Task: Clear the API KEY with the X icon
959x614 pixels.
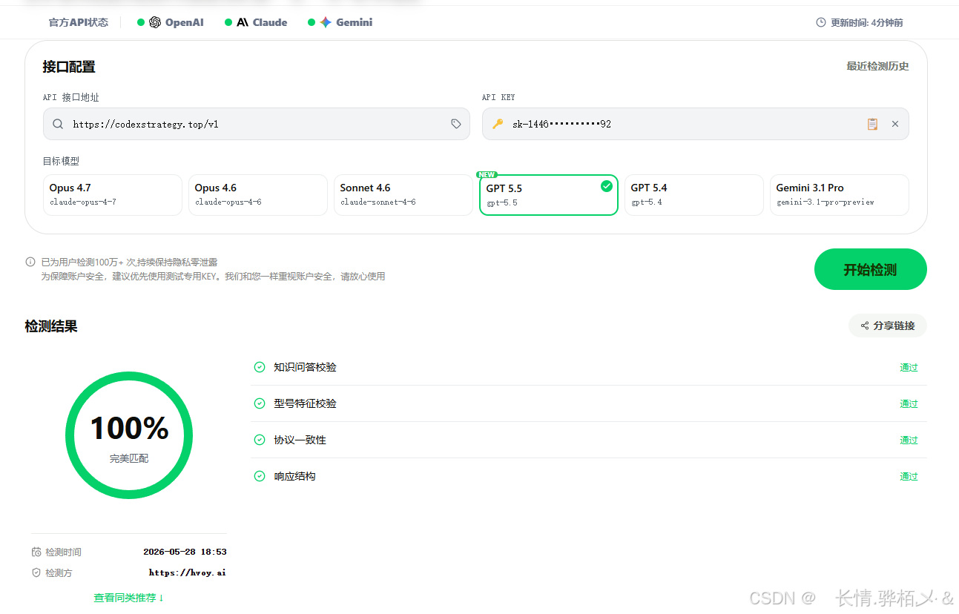Action: pos(895,124)
